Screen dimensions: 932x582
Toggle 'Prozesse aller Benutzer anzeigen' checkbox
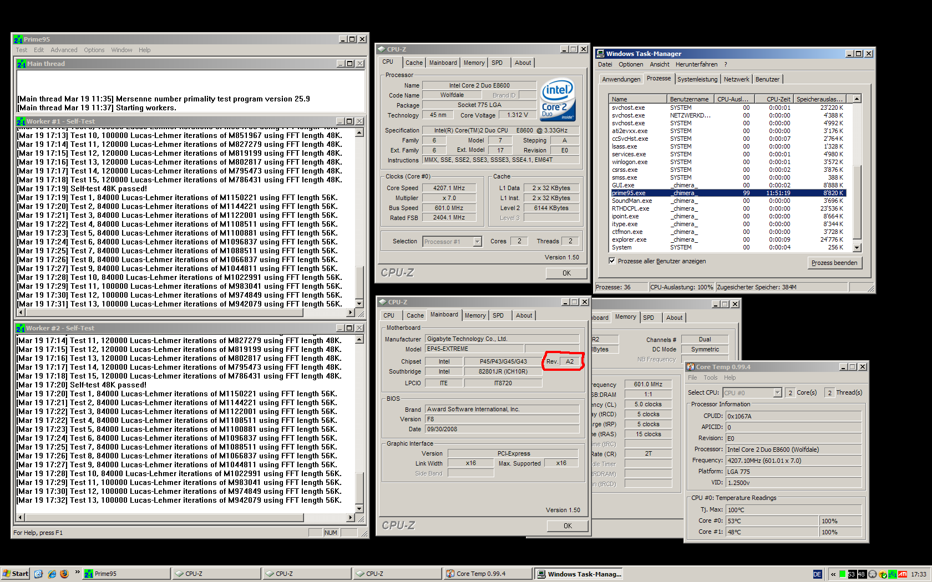pos(612,261)
